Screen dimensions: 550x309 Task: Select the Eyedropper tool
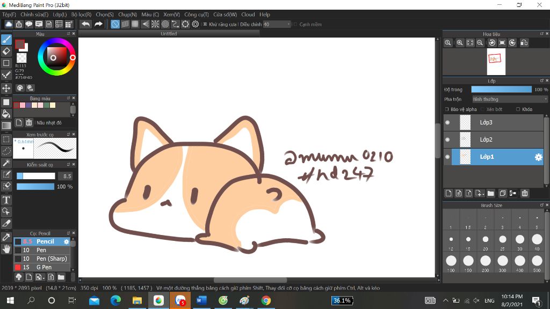coord(6,237)
